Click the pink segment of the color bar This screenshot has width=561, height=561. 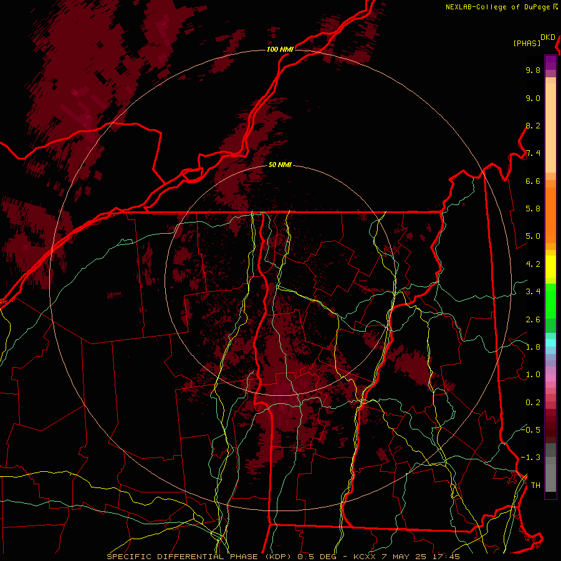pyautogui.click(x=550, y=378)
